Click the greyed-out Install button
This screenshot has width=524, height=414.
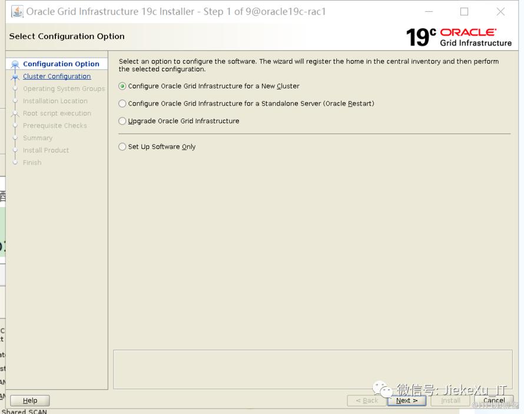click(x=450, y=400)
